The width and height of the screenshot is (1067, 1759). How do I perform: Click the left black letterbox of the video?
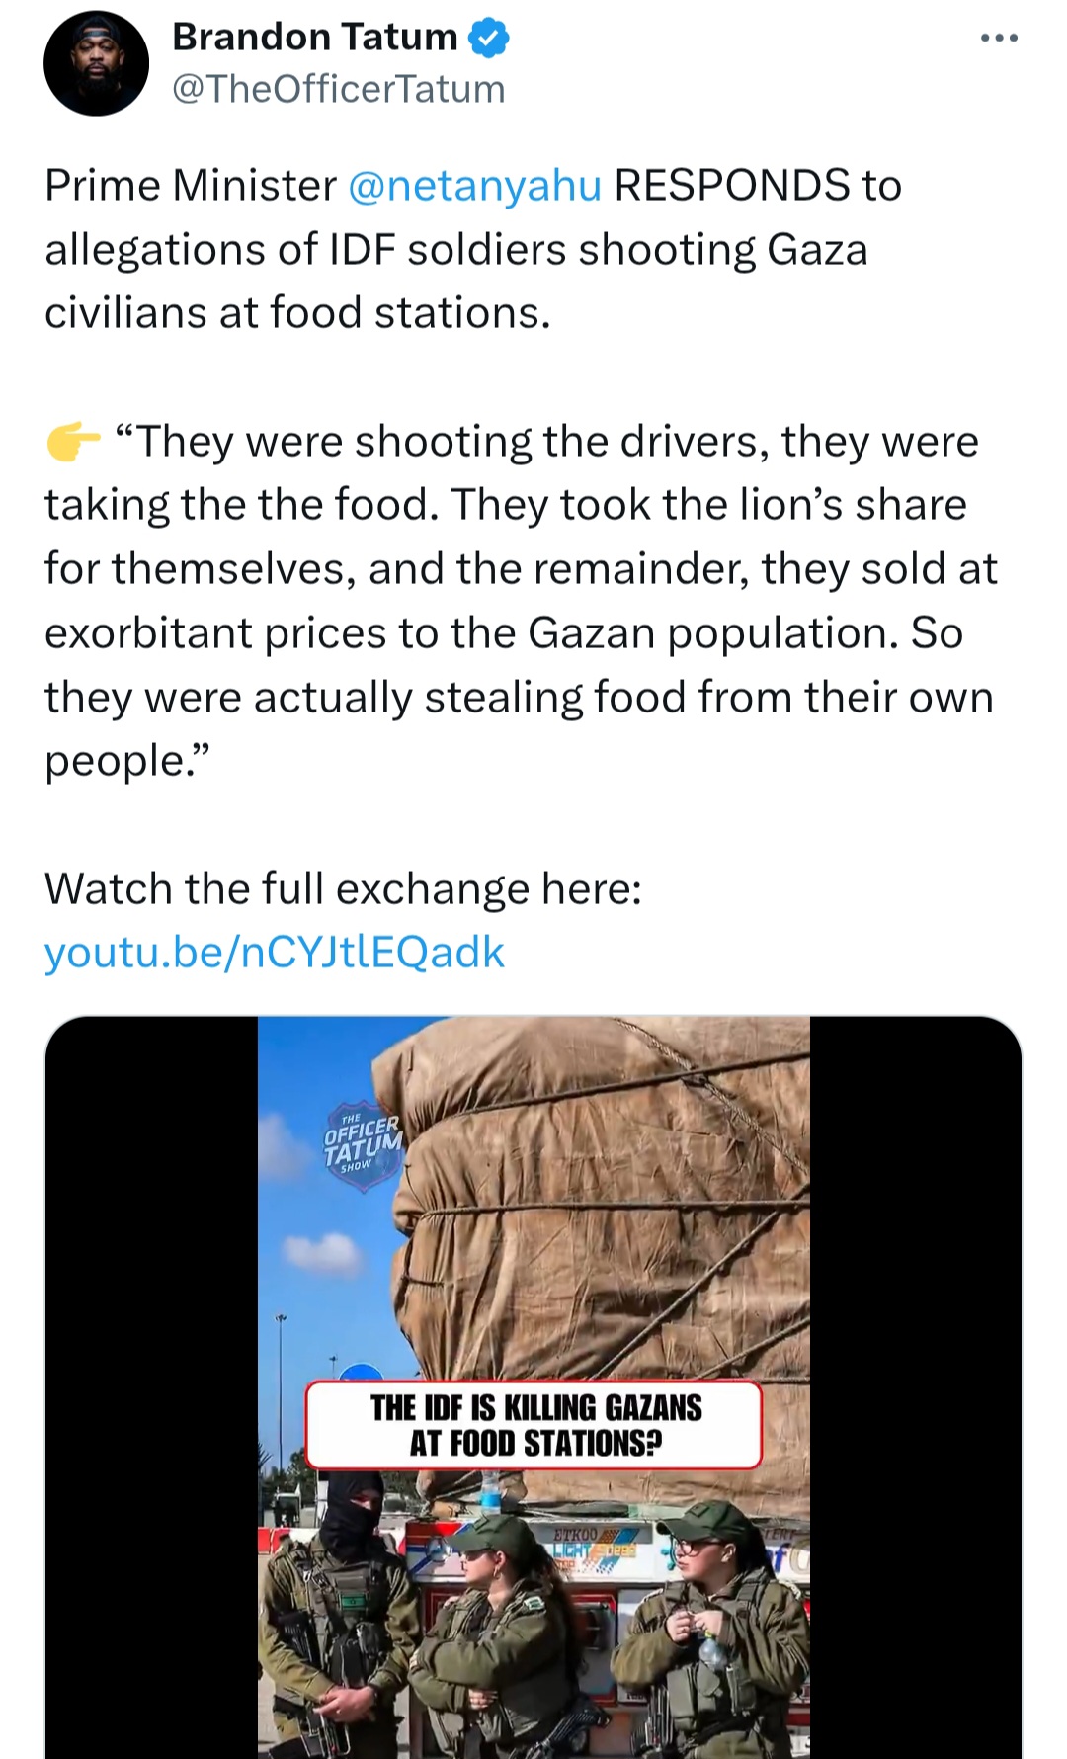151,1383
